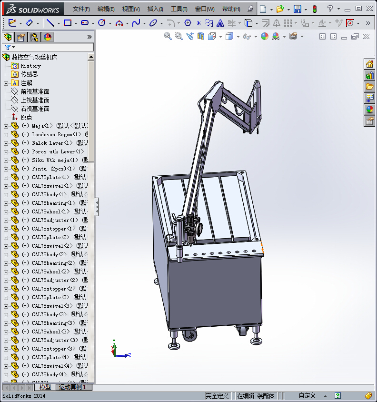
Task: Select the Slot sketch tool
Action: (85, 23)
